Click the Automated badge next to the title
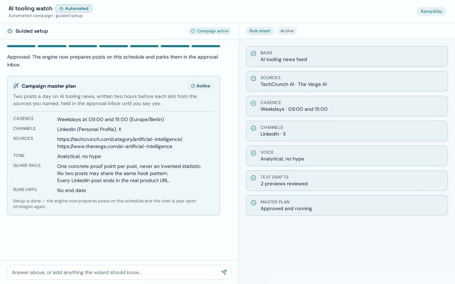Image resolution: width=455 pixels, height=284 pixels. (x=74, y=9)
